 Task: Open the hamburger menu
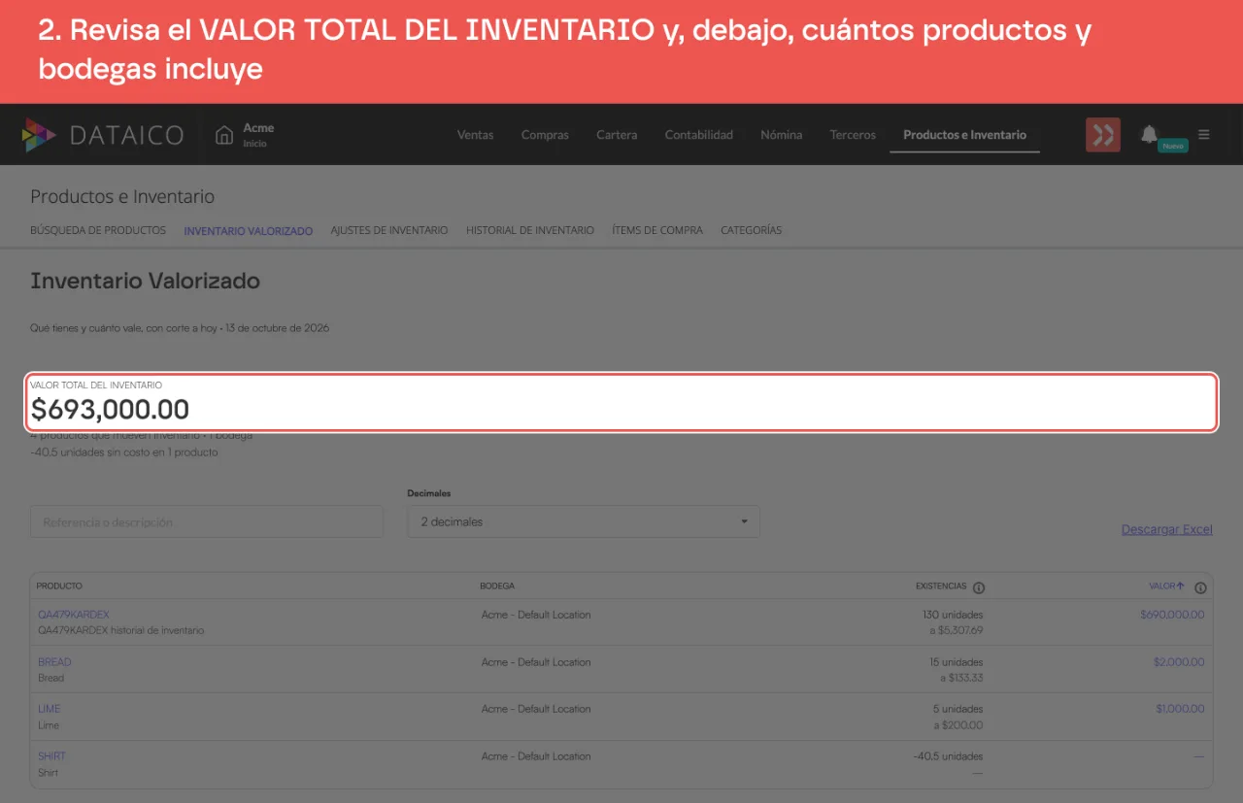1204,135
